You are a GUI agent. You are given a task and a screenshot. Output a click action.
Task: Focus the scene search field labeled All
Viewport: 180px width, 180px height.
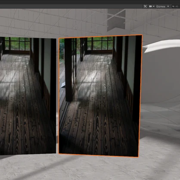(x=176, y=6)
